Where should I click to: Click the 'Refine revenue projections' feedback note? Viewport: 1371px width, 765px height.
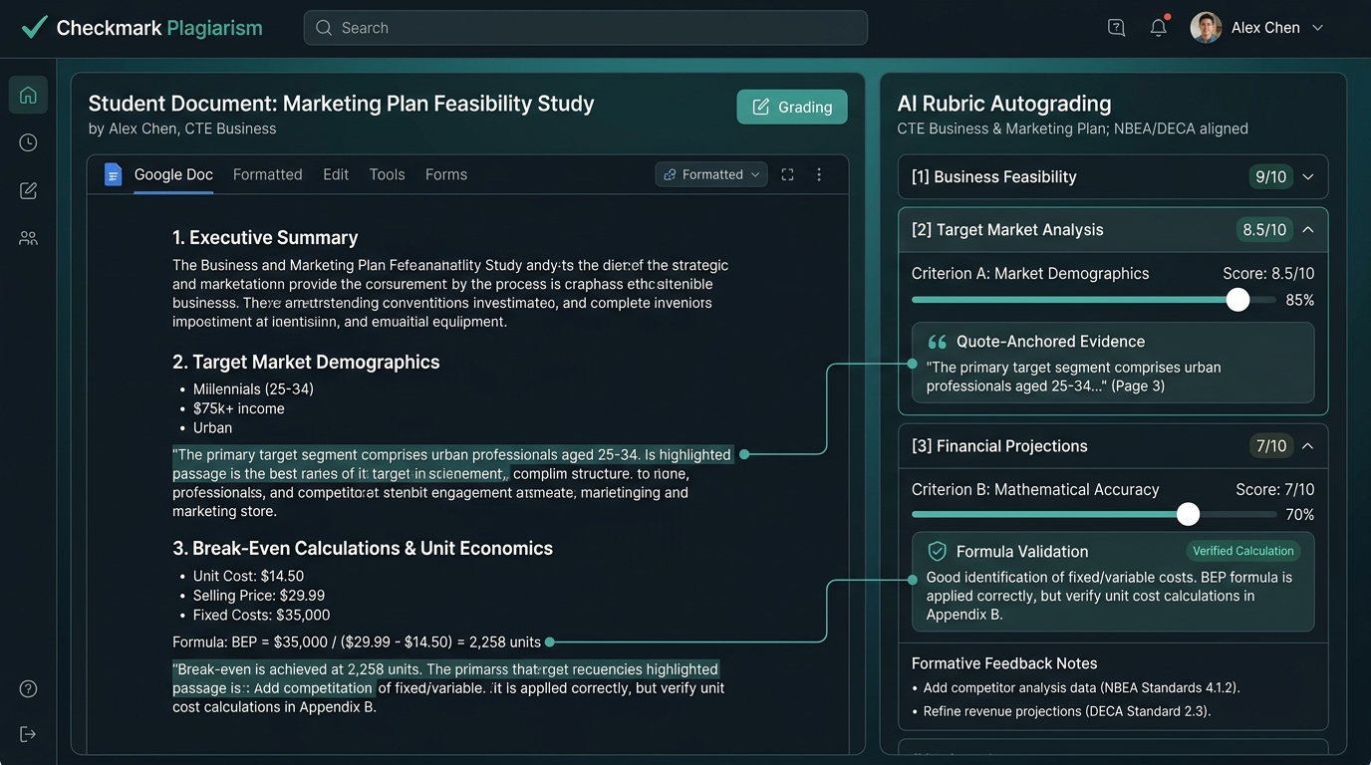1066,711
